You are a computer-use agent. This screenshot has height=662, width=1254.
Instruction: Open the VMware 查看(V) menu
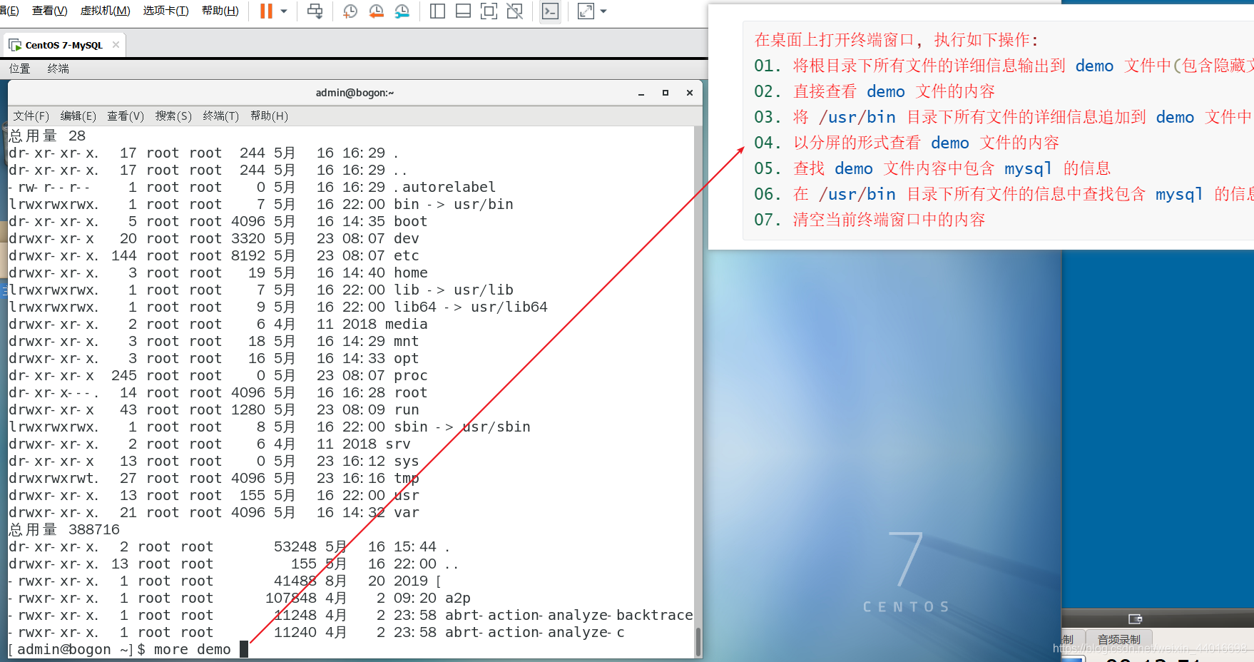[50, 11]
